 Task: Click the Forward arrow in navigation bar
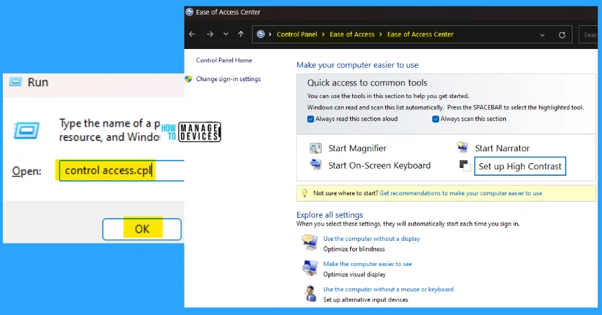click(x=210, y=34)
